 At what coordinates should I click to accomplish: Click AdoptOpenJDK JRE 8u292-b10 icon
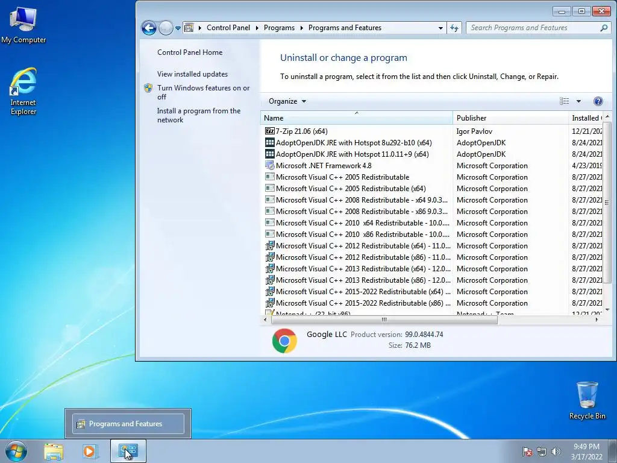[269, 142]
